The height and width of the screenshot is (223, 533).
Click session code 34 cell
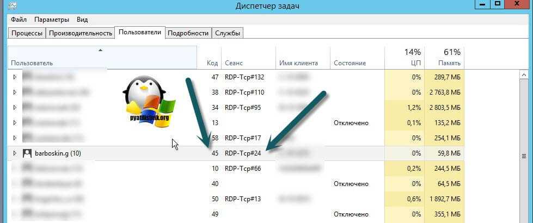215,108
